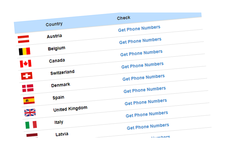Open Get Phone Numbers for Switzerland

(142, 65)
